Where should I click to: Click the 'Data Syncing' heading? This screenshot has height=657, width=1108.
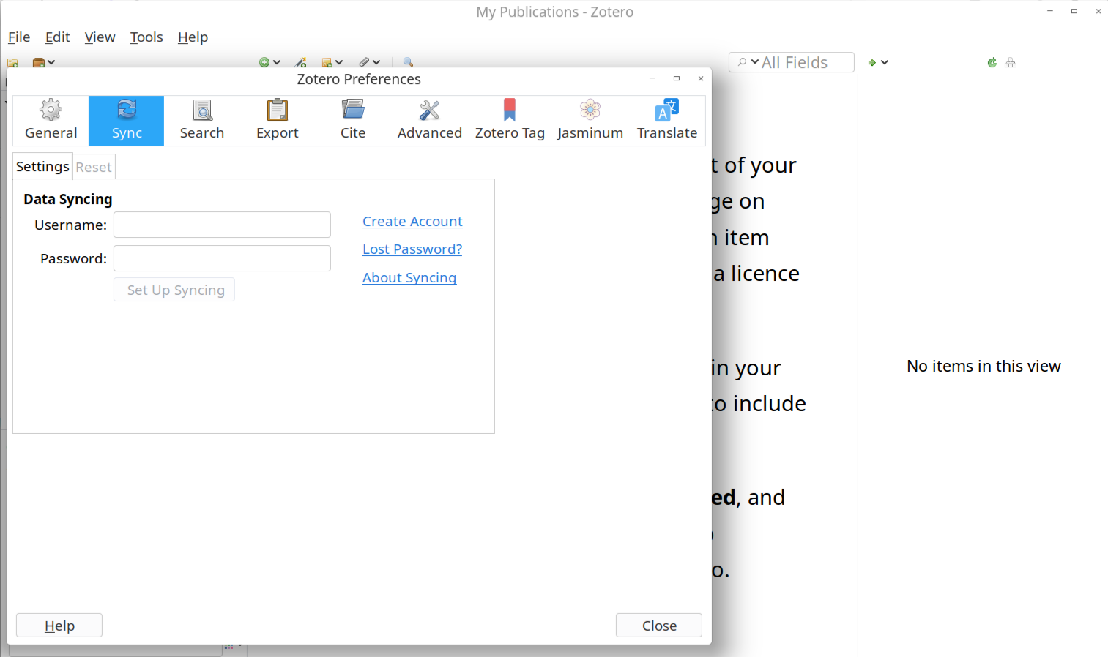tap(68, 199)
